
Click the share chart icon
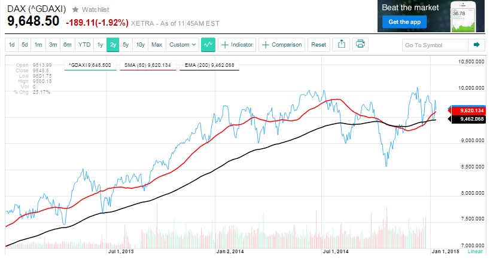pos(342,44)
